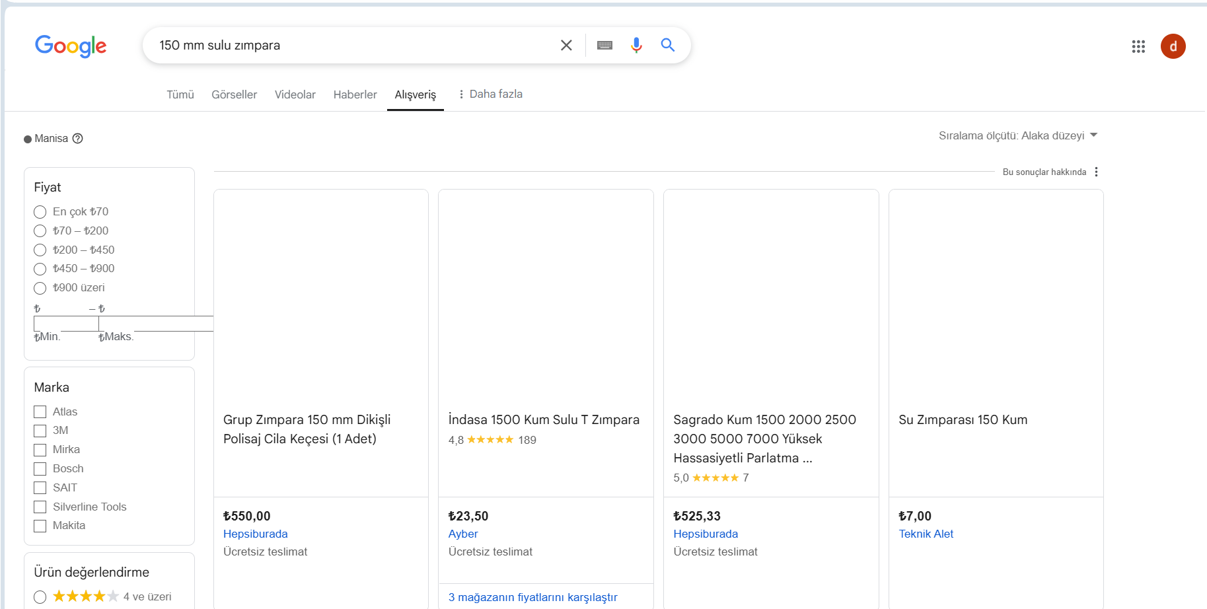1207x609 pixels.
Task: Click "3 mağazanın fiyatlarını karşılaştır" link
Action: 532,597
